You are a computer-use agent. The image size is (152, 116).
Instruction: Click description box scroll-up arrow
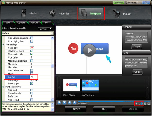pyautogui.click(x=52, y=104)
